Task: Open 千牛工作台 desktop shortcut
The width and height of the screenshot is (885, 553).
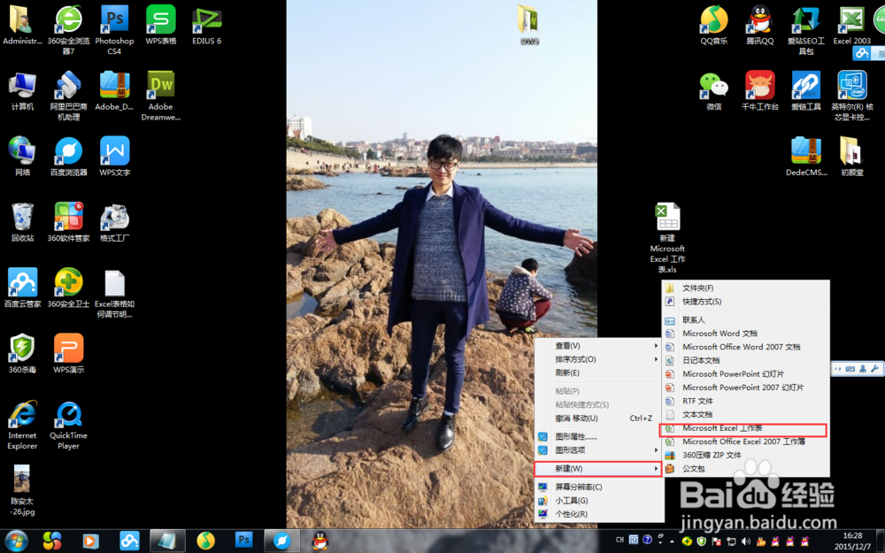Action: point(759,91)
